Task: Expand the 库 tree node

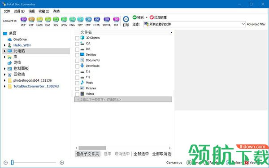Action: [4, 57]
